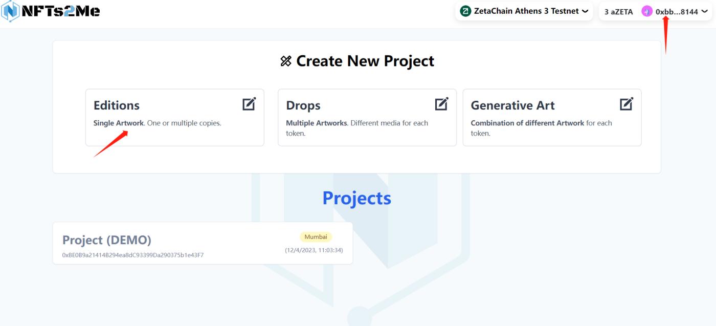The height and width of the screenshot is (326, 716).
Task: Click 'Single Artwork. One or multiple copies.' text
Action: [x=158, y=123]
